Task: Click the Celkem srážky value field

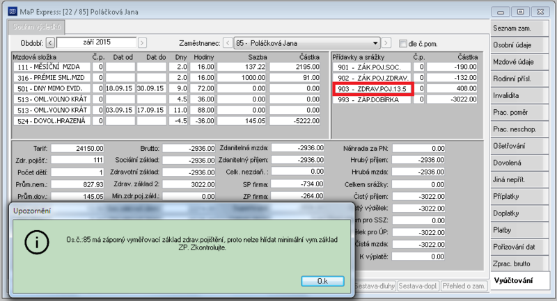Action: 418,184
